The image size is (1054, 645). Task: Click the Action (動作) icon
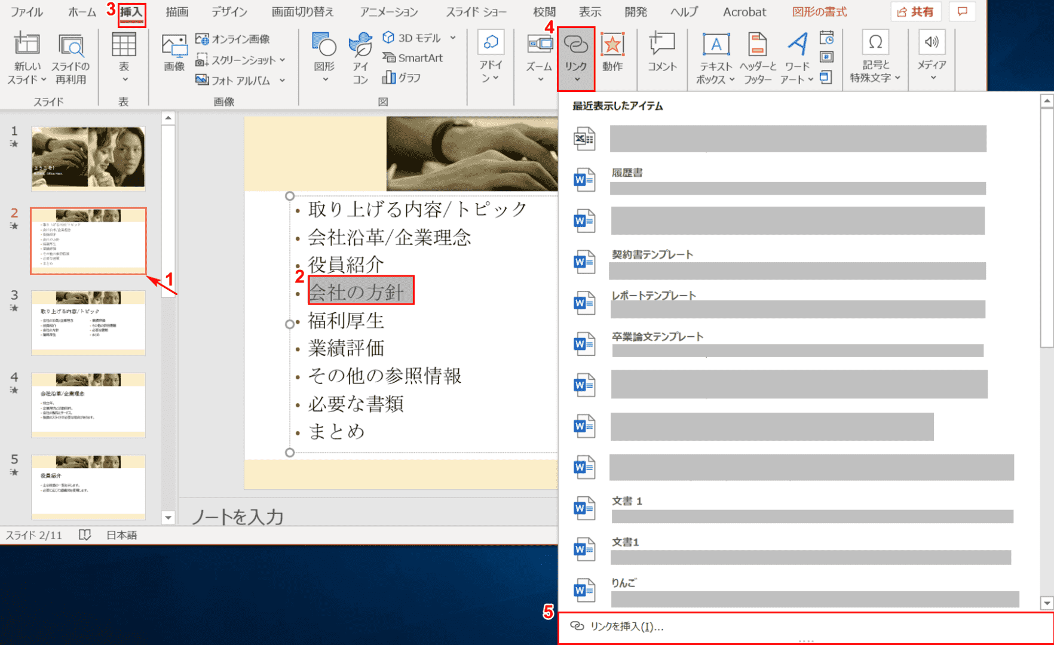pyautogui.click(x=612, y=45)
